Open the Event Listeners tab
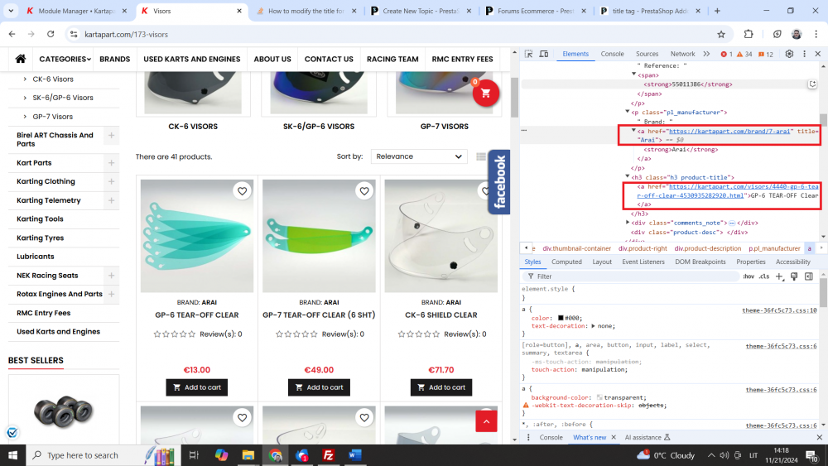The image size is (828, 466). 643,262
